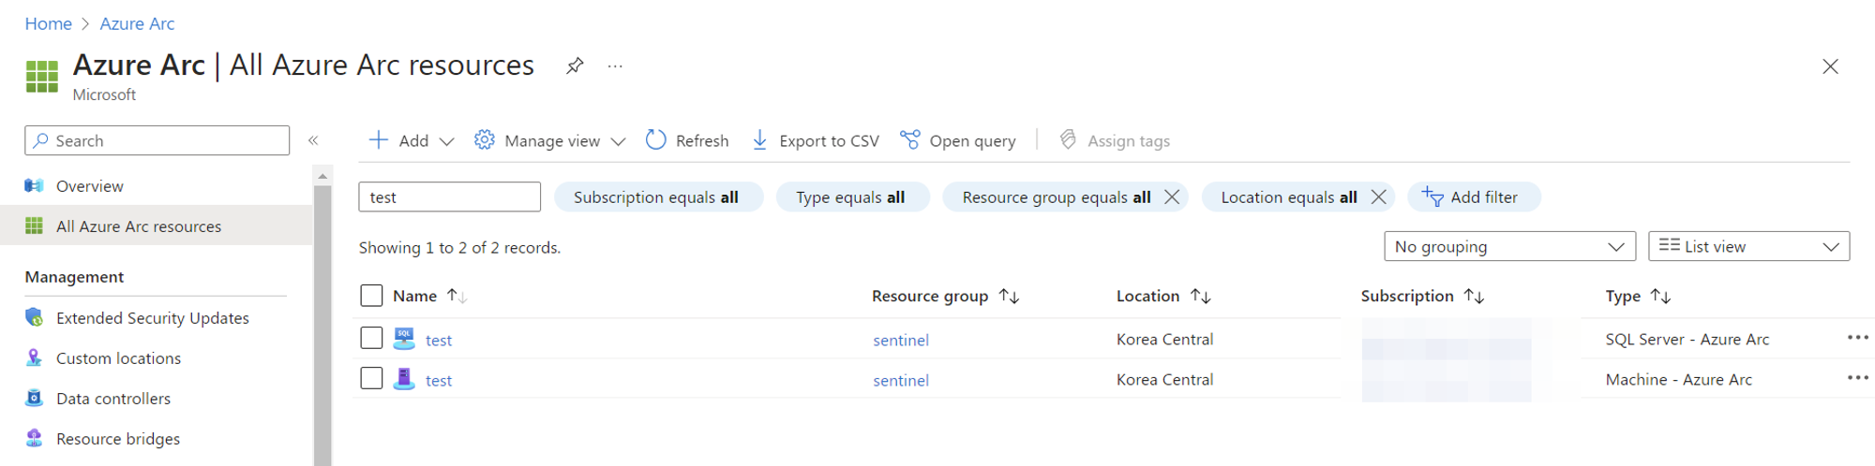The image size is (1875, 466).
Task: Open the Machine test resource link
Action: point(439,381)
